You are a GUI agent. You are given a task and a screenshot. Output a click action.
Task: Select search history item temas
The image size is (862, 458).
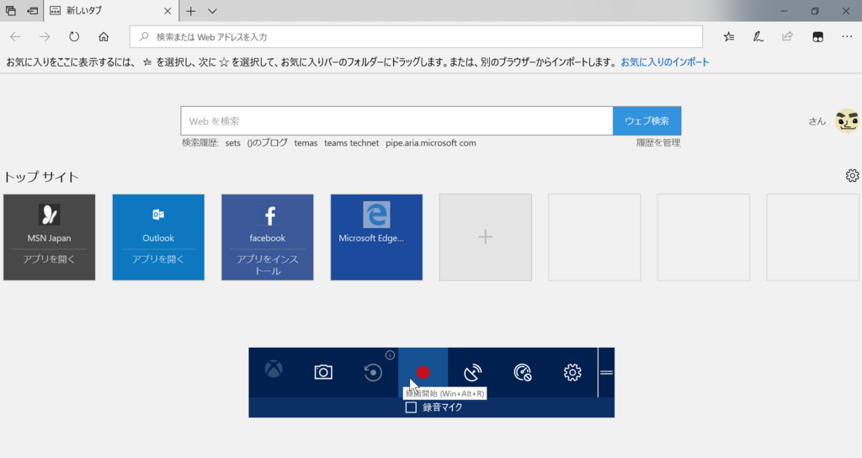coord(306,143)
